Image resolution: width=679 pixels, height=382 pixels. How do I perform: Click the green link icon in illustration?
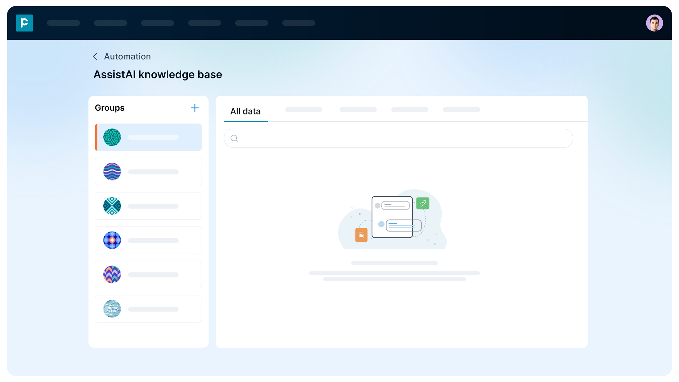point(423,203)
